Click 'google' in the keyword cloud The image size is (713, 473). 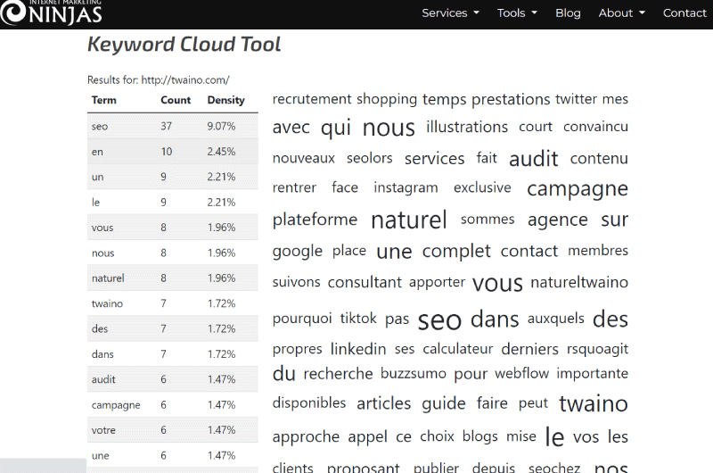coord(298,252)
